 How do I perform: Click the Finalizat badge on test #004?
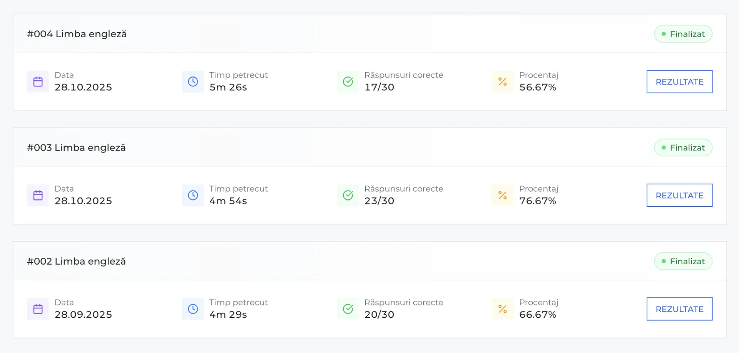(x=683, y=34)
